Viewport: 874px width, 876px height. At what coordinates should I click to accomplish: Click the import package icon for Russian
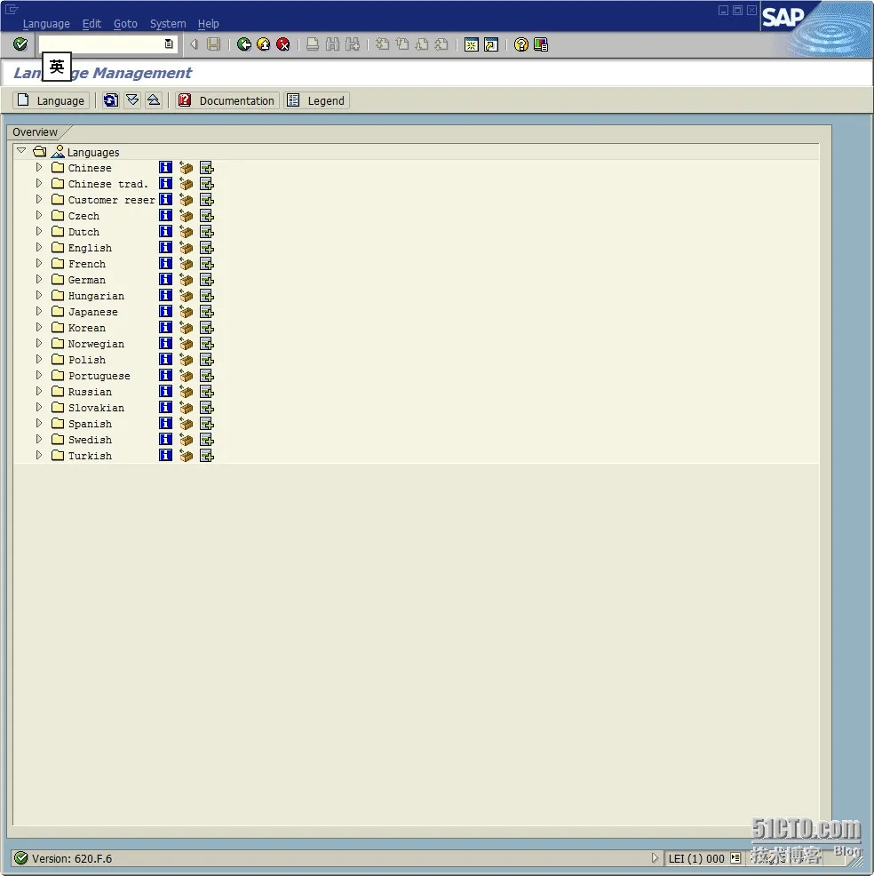(186, 392)
